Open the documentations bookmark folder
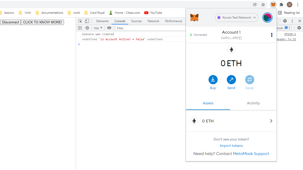303x170 pixels. coord(50,12)
